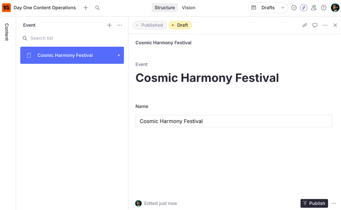Focus the Search list field
This screenshot has width=341, height=210.
coord(72,38)
